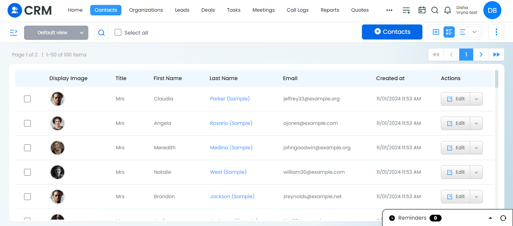Expand the sidebar with the arrow-lines icon

14,33
